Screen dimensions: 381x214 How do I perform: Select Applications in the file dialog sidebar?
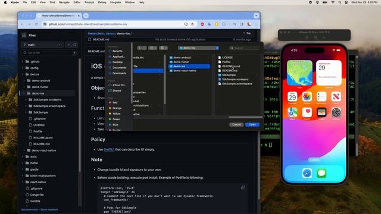(x=117, y=56)
